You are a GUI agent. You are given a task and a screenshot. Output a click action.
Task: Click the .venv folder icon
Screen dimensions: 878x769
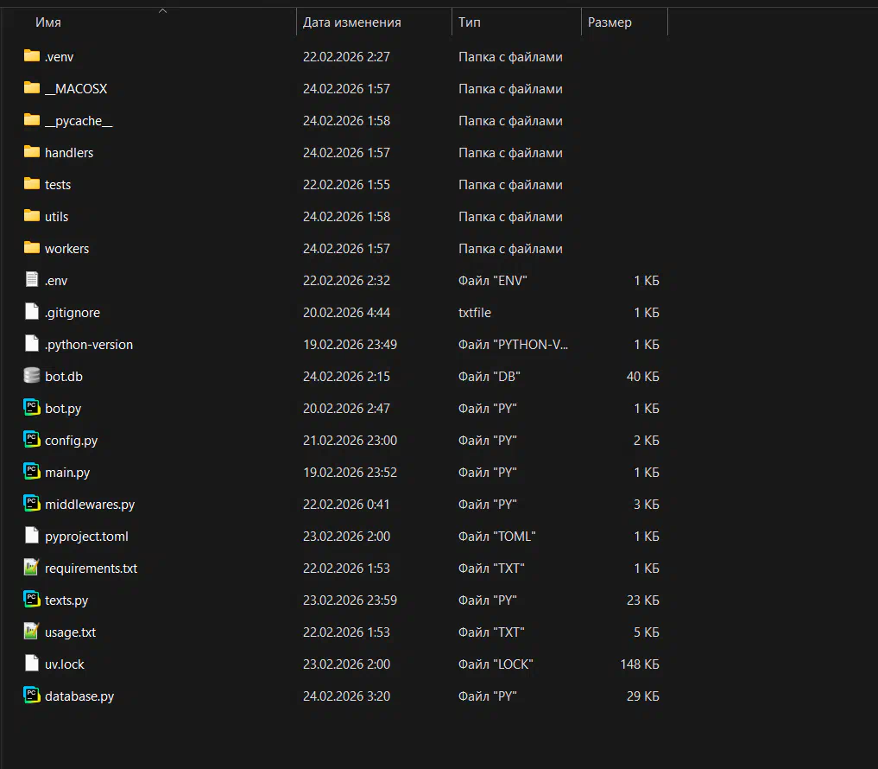(x=32, y=56)
